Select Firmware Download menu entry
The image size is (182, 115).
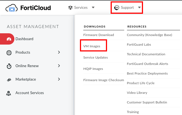pyautogui.click(x=98, y=35)
